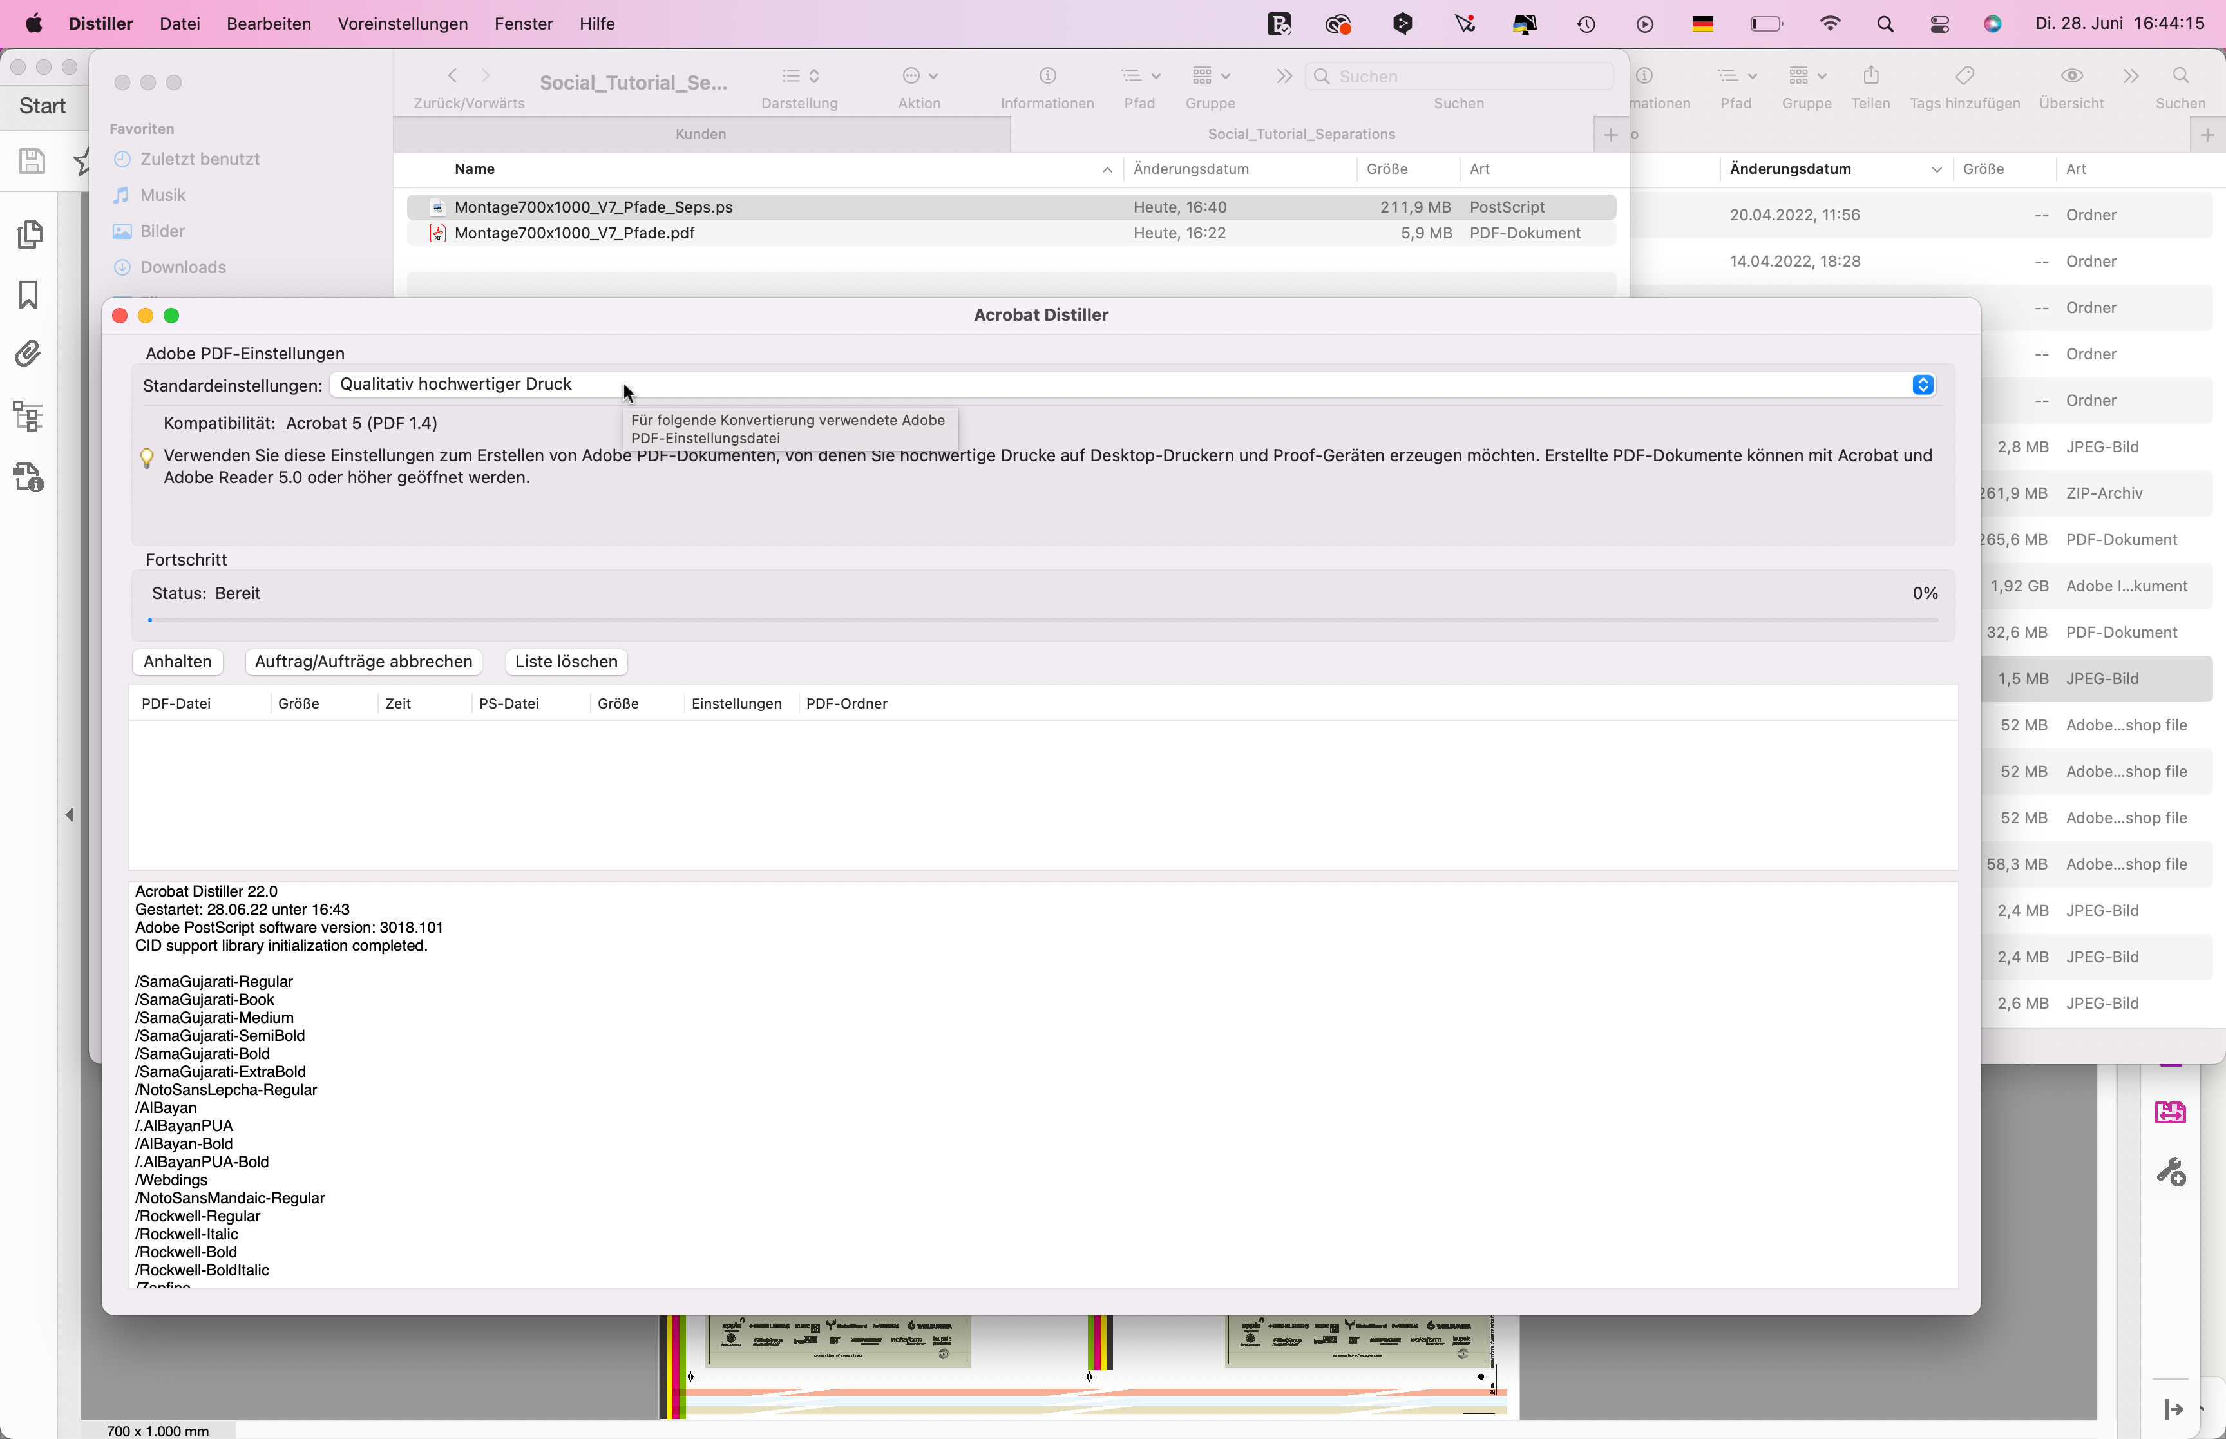Add a new Finder tab with plus
2226x1439 pixels.
click(1610, 135)
